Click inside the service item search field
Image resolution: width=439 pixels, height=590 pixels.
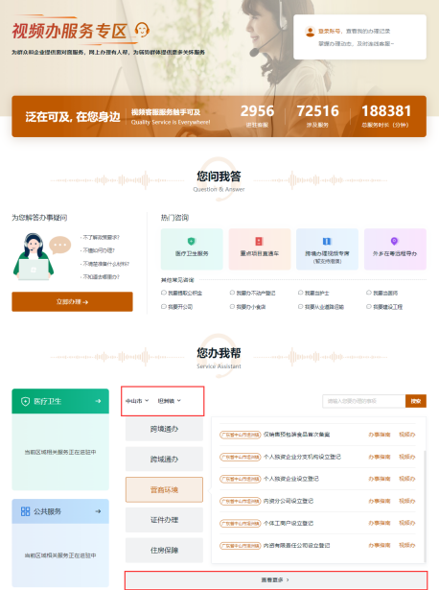[x=364, y=401]
